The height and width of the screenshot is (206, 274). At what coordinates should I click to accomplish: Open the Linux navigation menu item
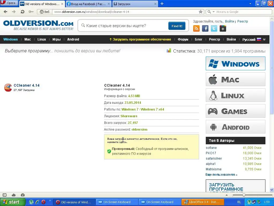[41, 39]
